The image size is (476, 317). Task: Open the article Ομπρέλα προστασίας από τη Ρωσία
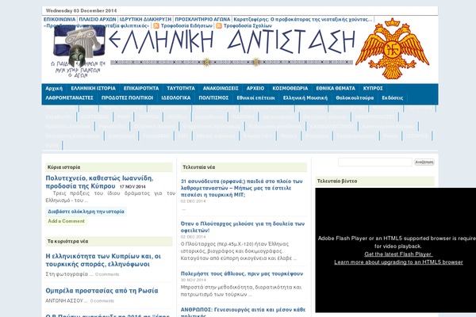tap(102, 291)
